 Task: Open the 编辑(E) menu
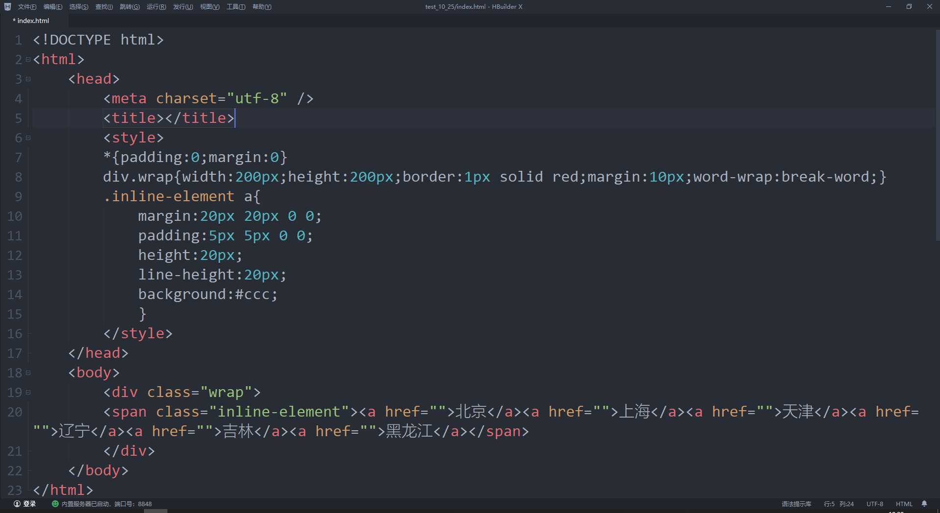pyautogui.click(x=53, y=7)
